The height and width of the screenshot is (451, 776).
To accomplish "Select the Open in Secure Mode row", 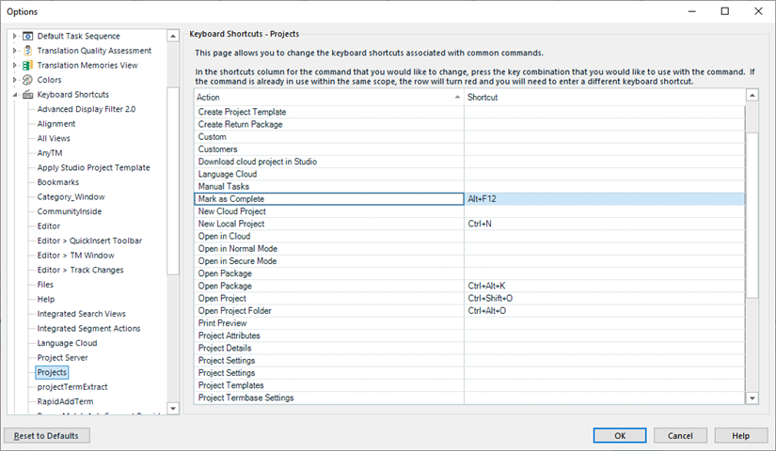I will click(x=469, y=261).
